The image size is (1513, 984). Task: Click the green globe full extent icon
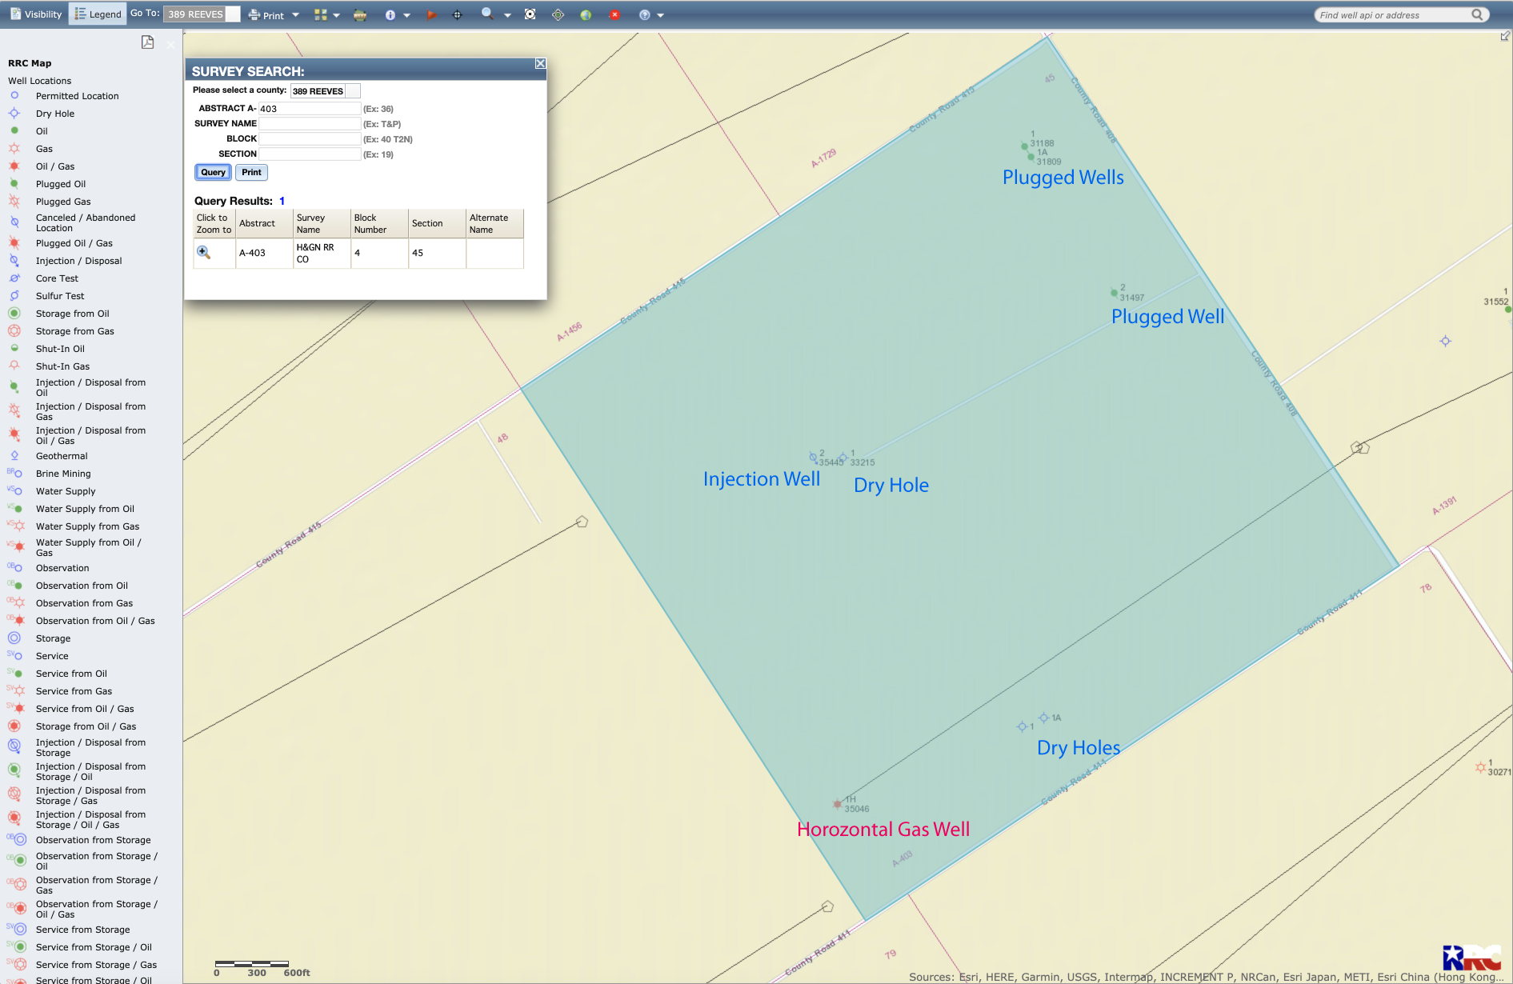coord(586,15)
